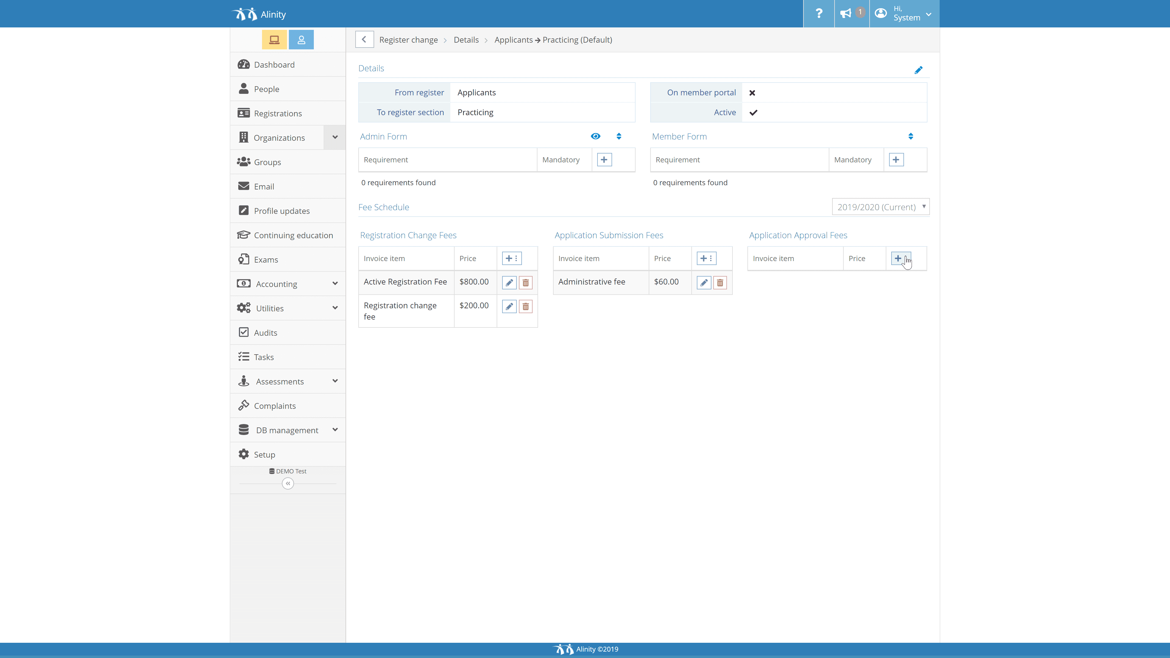Add requirement to the Member Form
The height and width of the screenshot is (658, 1170).
pos(896,159)
